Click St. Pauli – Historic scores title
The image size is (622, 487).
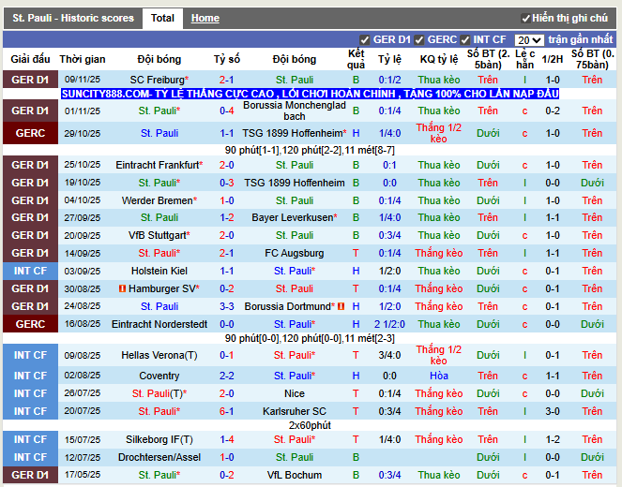click(x=73, y=18)
